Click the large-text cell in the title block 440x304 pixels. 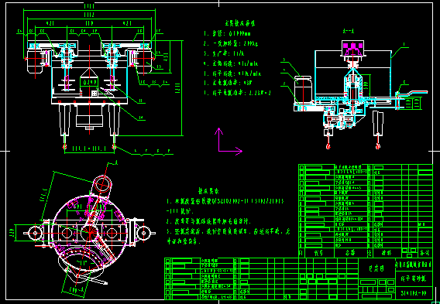tap(376, 268)
